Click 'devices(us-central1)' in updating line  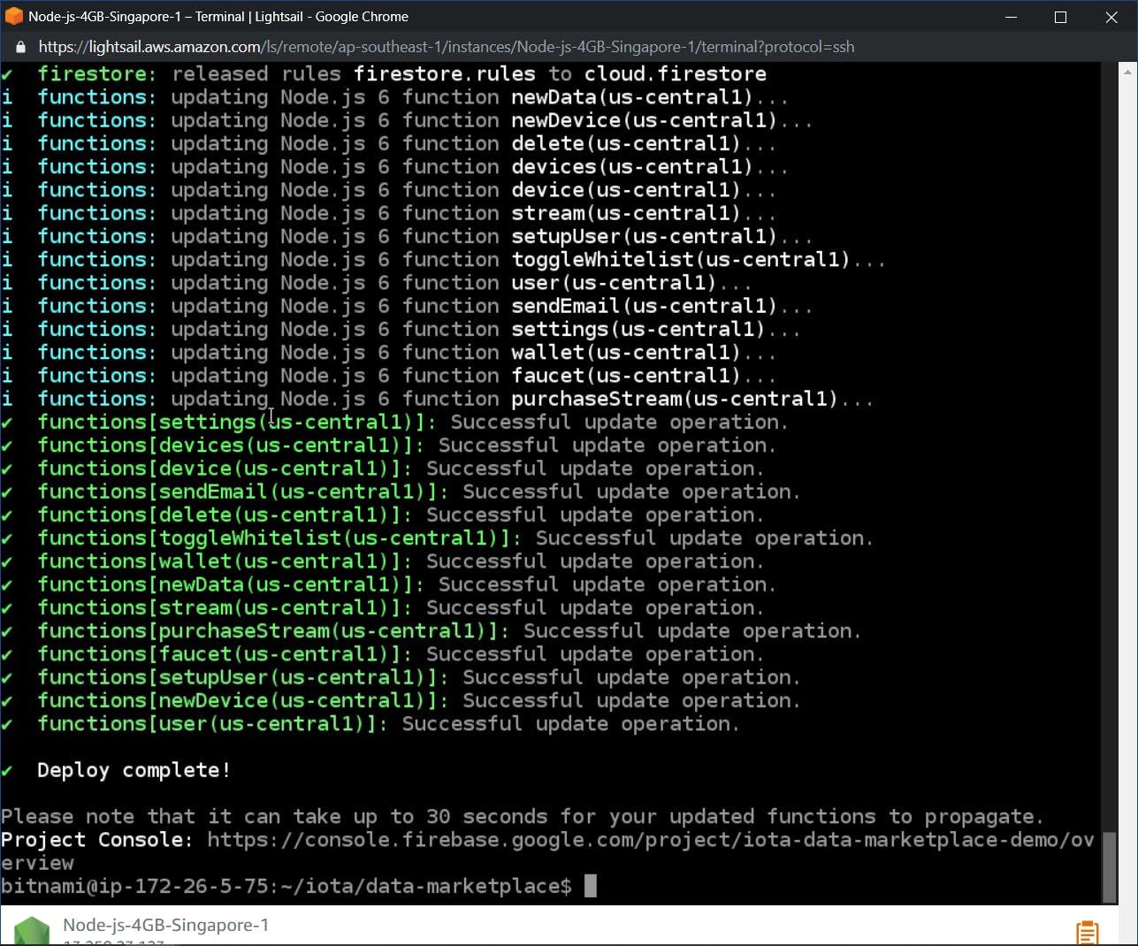tap(631, 166)
